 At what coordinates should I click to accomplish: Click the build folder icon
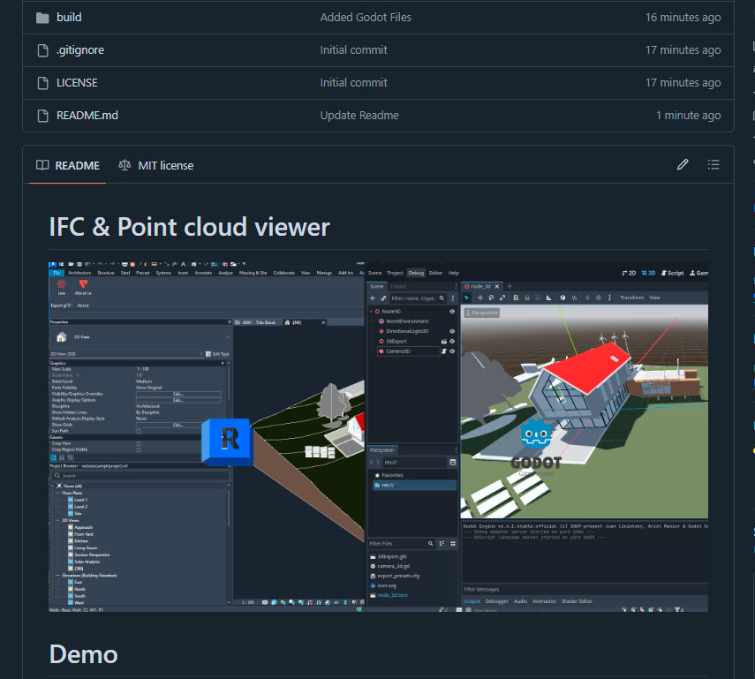(x=43, y=18)
